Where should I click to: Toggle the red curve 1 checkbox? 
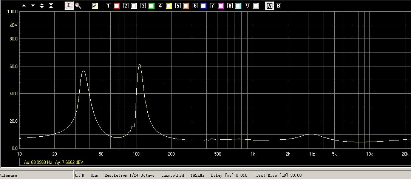pyautogui.click(x=116, y=6)
